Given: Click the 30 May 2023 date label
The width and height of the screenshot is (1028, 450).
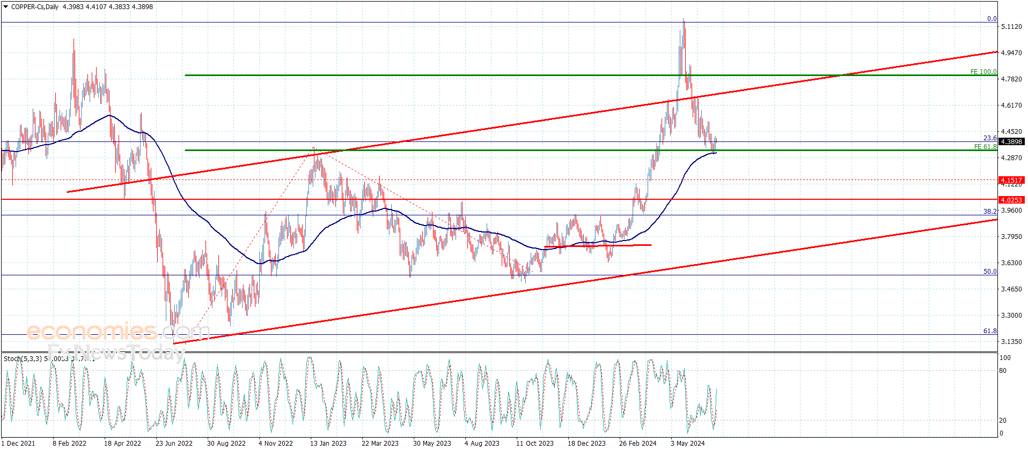Looking at the screenshot, I should [432, 444].
